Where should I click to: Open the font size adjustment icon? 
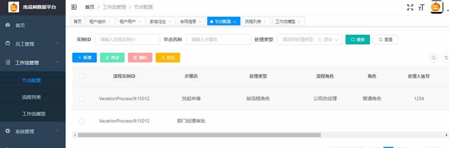[x=422, y=7]
